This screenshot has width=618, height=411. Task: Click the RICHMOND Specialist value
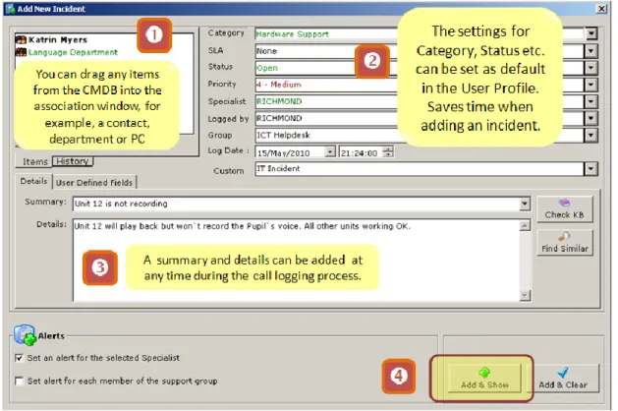[279, 101]
